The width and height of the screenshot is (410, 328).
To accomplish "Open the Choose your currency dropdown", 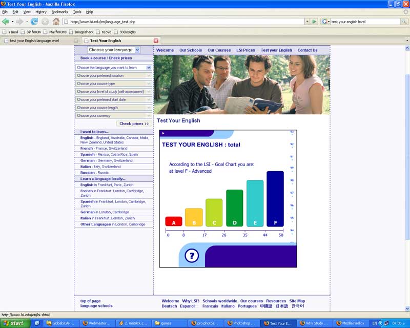I will 113,116.
